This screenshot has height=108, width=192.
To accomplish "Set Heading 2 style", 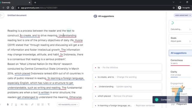I will 26,104.
